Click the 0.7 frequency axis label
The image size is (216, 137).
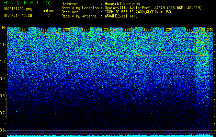pyautogui.click(x=3, y=113)
